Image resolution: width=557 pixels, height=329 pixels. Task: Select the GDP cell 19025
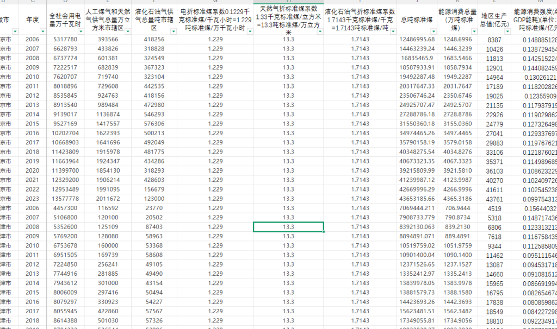point(494,96)
